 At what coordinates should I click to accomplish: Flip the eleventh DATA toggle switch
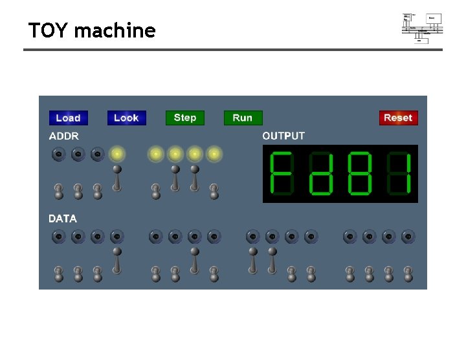(292, 274)
